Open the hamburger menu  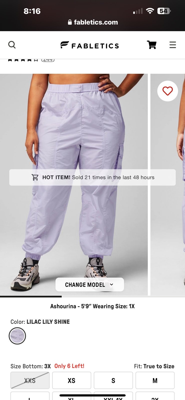[x=172, y=45]
